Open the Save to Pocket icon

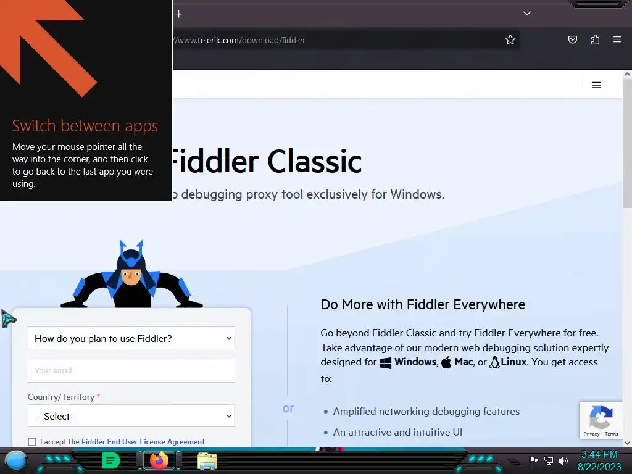[x=573, y=39]
